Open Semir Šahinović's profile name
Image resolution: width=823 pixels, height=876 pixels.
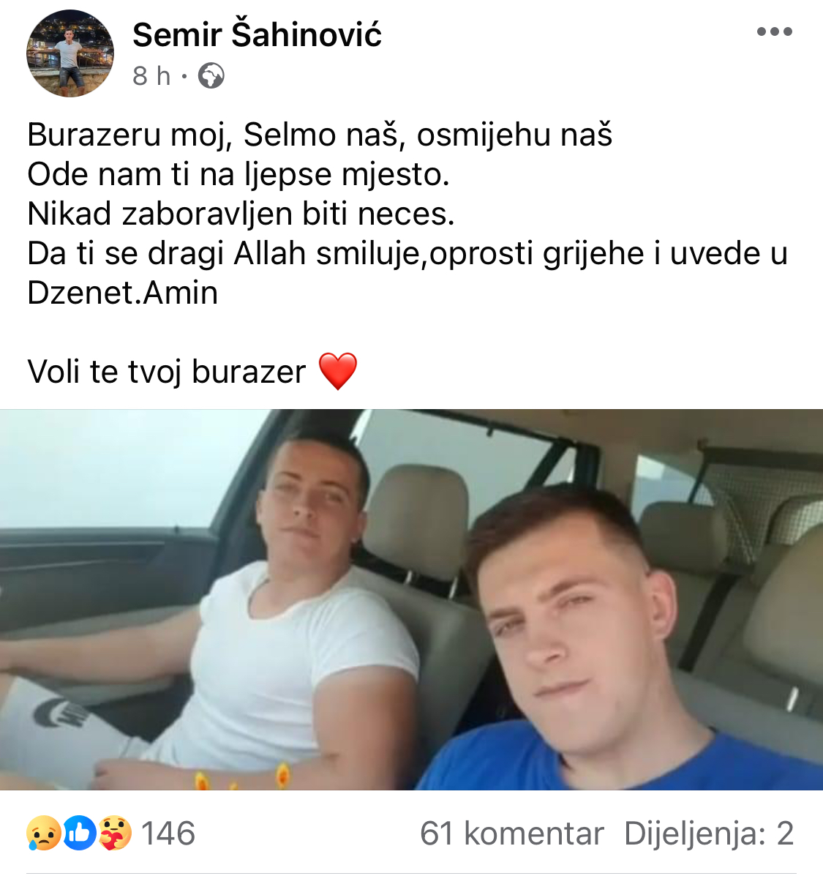(x=258, y=34)
